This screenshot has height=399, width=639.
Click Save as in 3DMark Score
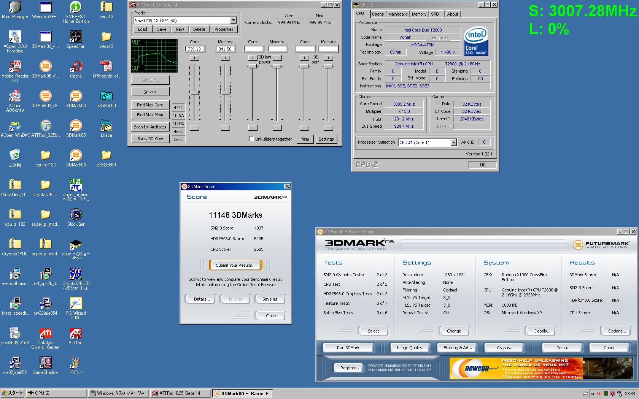(x=271, y=299)
